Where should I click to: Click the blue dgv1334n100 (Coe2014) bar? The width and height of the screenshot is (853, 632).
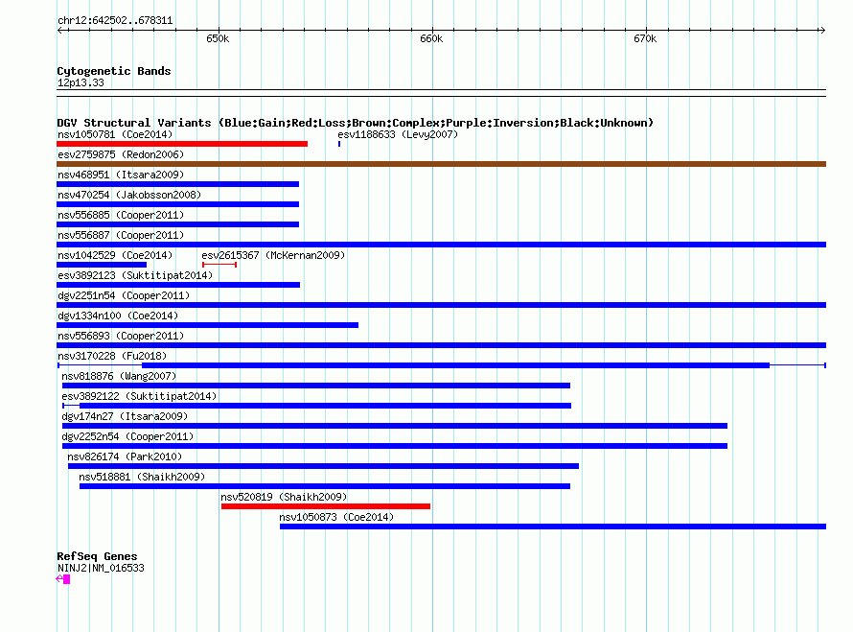[x=207, y=325]
